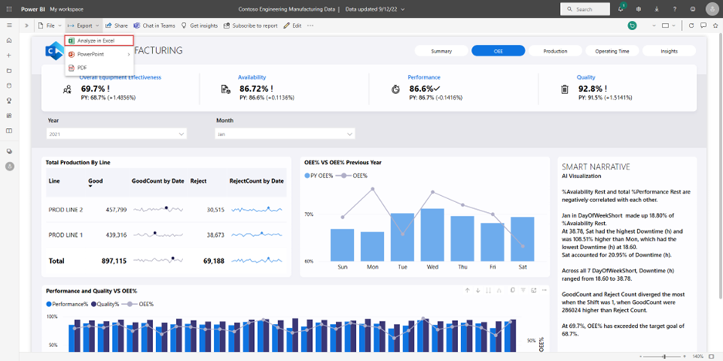The width and height of the screenshot is (723, 361).
Task: Click the green reset to default button
Action: click(x=632, y=25)
